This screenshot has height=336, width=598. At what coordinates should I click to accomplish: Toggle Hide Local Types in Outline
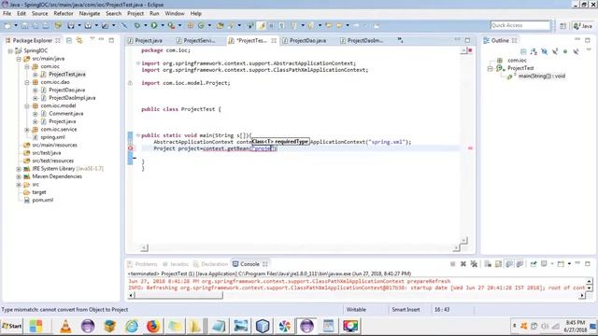[576, 51]
